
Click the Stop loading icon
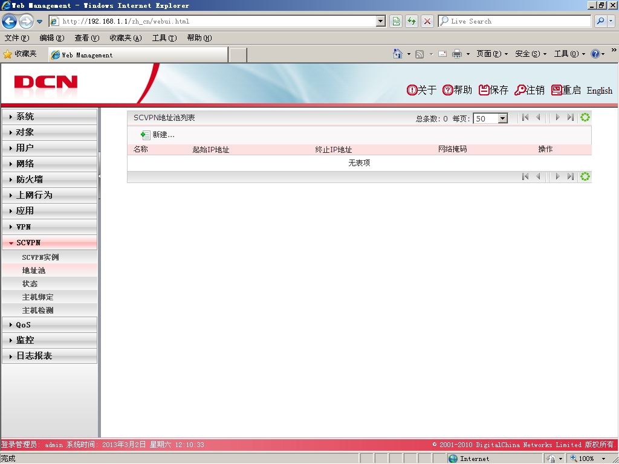[x=427, y=21]
